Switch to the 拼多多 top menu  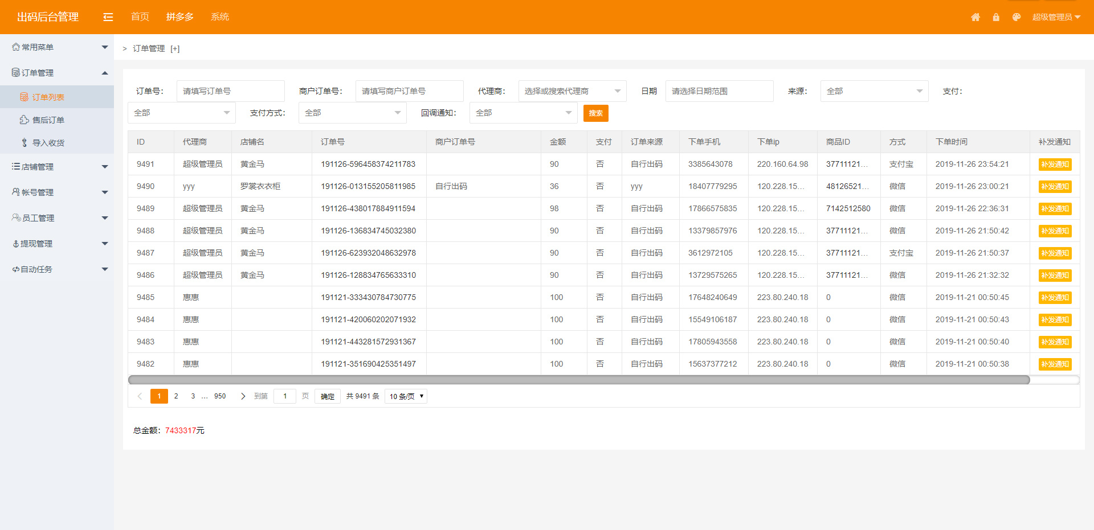[x=180, y=17]
